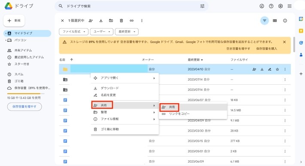305x166 pixels.
Task: Click trash icon in selection toolbar
Action: pos(122,21)
